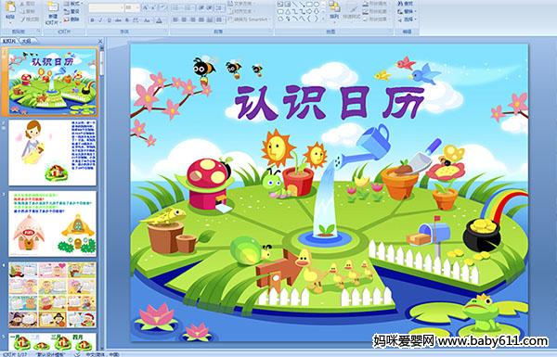This screenshot has height=357, width=557.
Task: Open the slide Layout dropdown
Action: pos(72,4)
